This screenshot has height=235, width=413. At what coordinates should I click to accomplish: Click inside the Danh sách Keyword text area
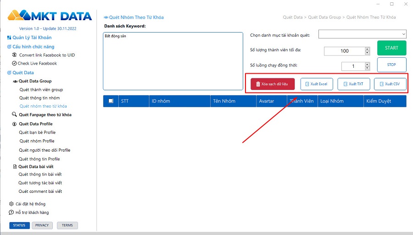(x=173, y=61)
